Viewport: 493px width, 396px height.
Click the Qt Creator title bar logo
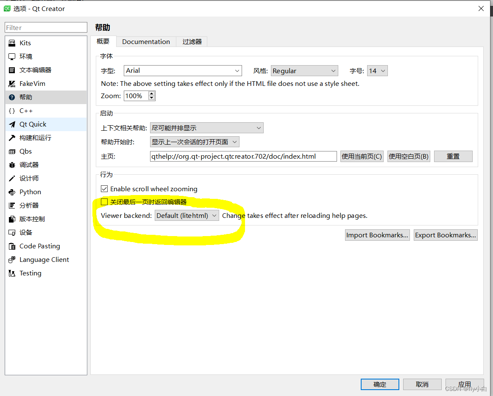click(x=7, y=8)
